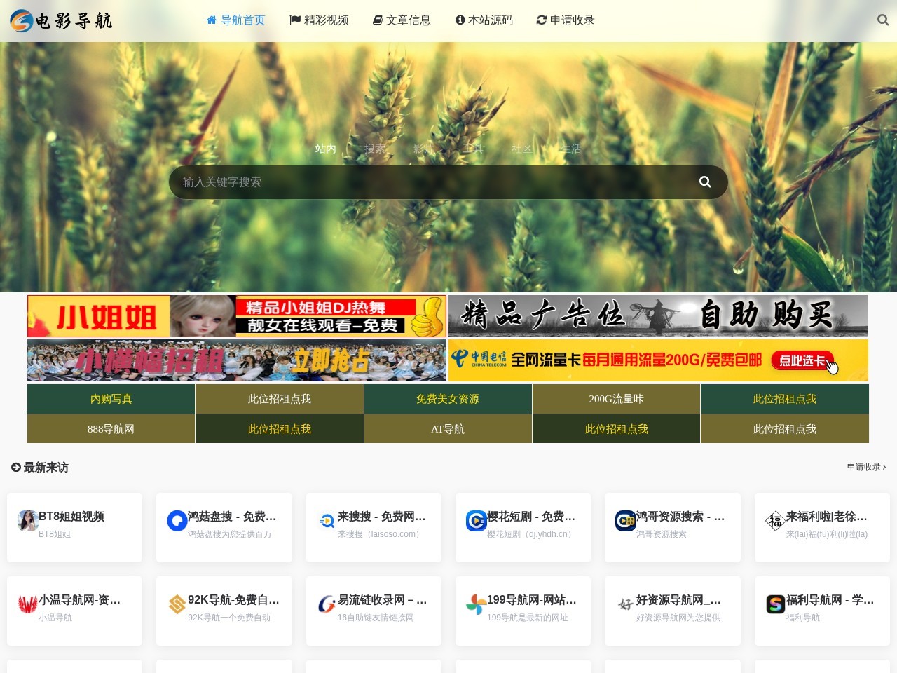Image resolution: width=897 pixels, height=673 pixels.
Task: Click the arrow icon beside 最新来访
Action: coord(16,468)
